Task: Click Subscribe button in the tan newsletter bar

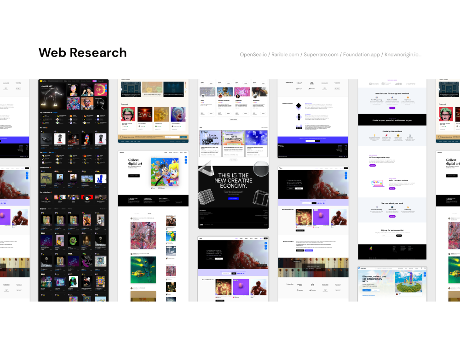Action: tap(184, 137)
